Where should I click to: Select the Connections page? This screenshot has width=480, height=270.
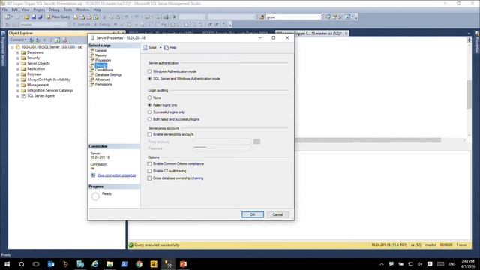coord(104,70)
